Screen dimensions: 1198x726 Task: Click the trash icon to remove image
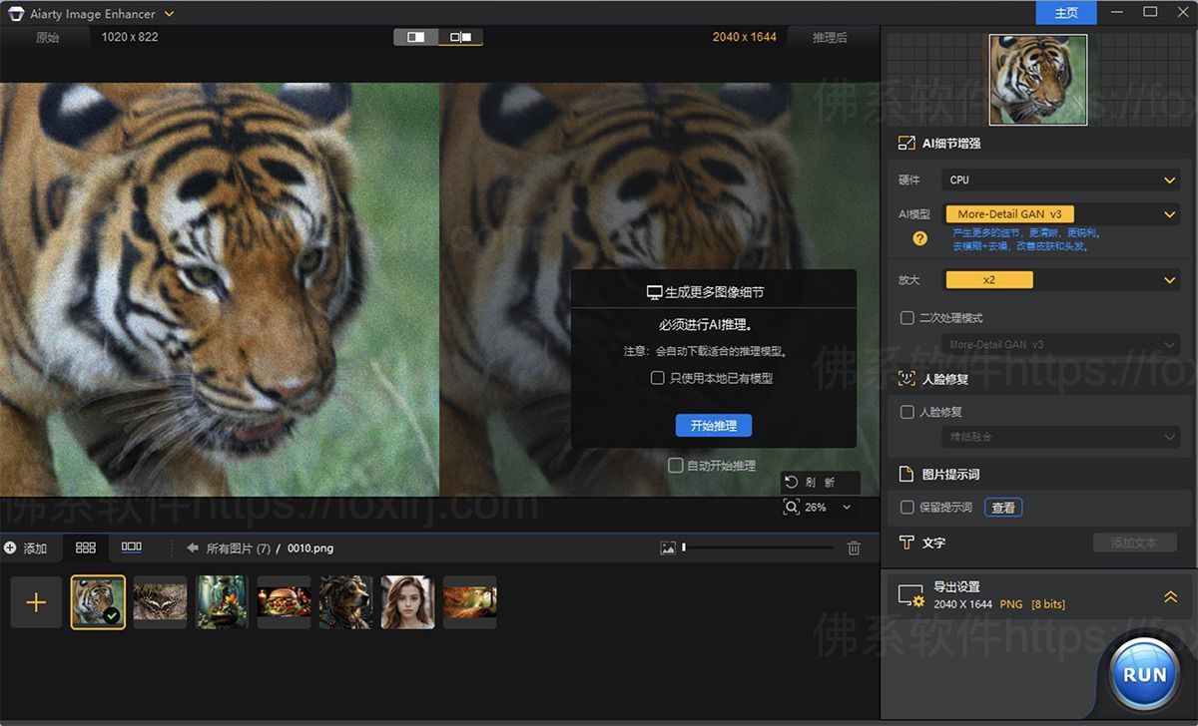coord(854,546)
